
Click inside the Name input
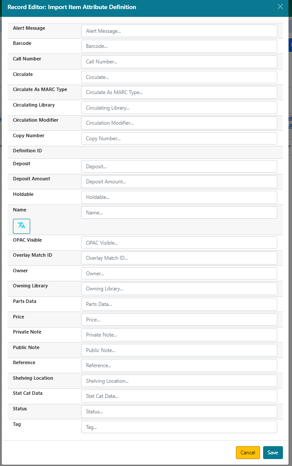(179, 213)
